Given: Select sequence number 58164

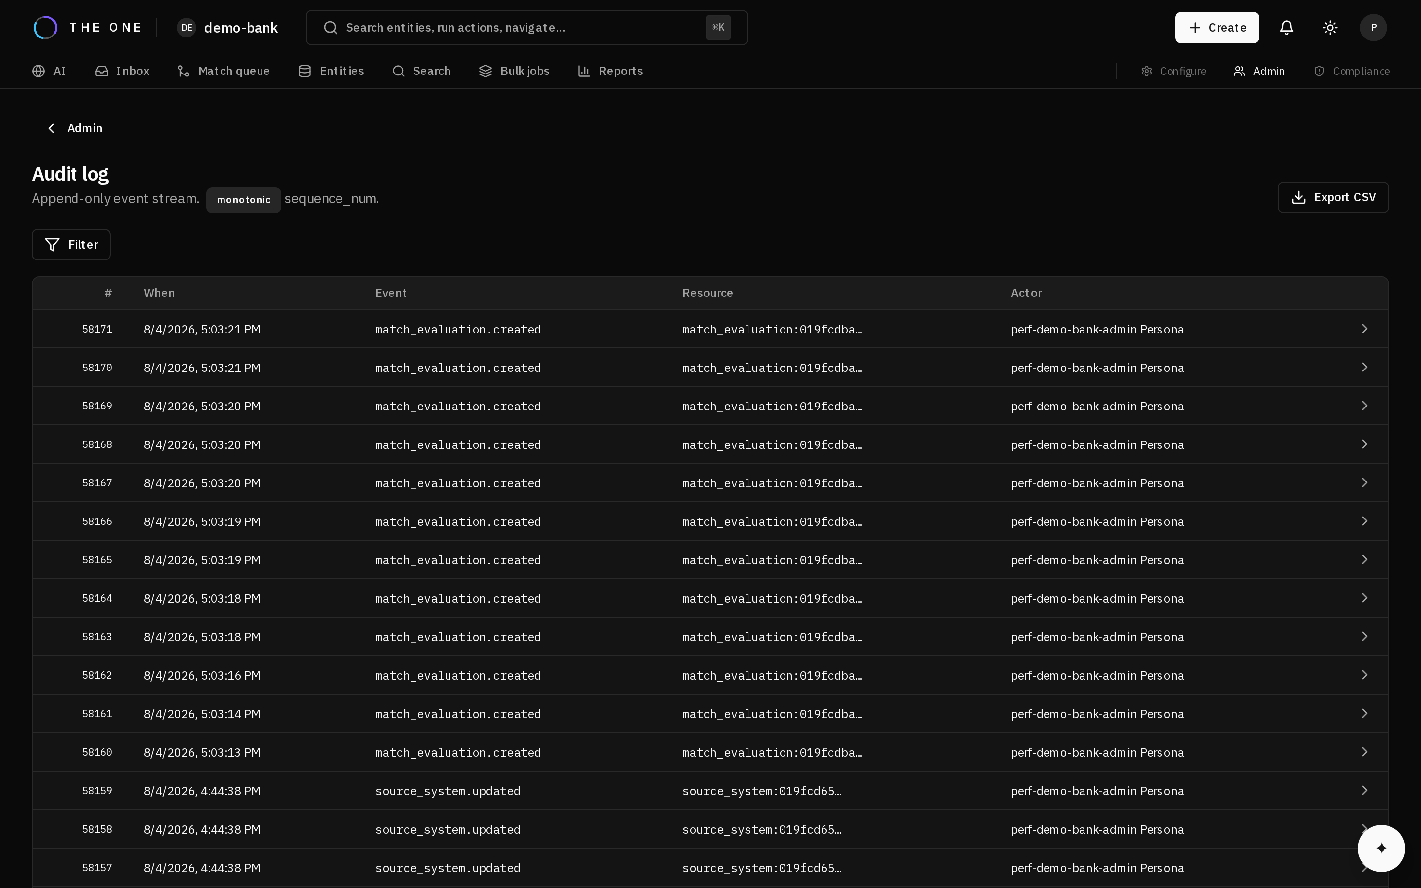Looking at the screenshot, I should 97,598.
